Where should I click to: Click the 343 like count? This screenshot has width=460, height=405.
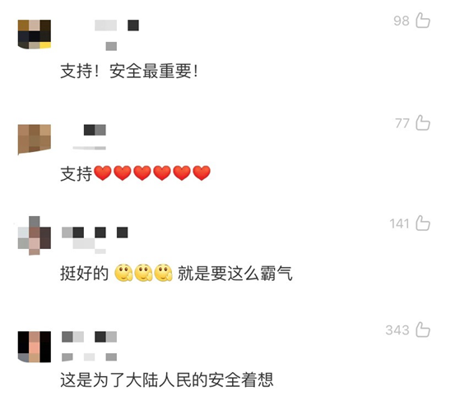[397, 330]
